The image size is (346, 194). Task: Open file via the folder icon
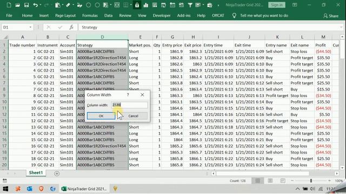click(x=18, y=5)
